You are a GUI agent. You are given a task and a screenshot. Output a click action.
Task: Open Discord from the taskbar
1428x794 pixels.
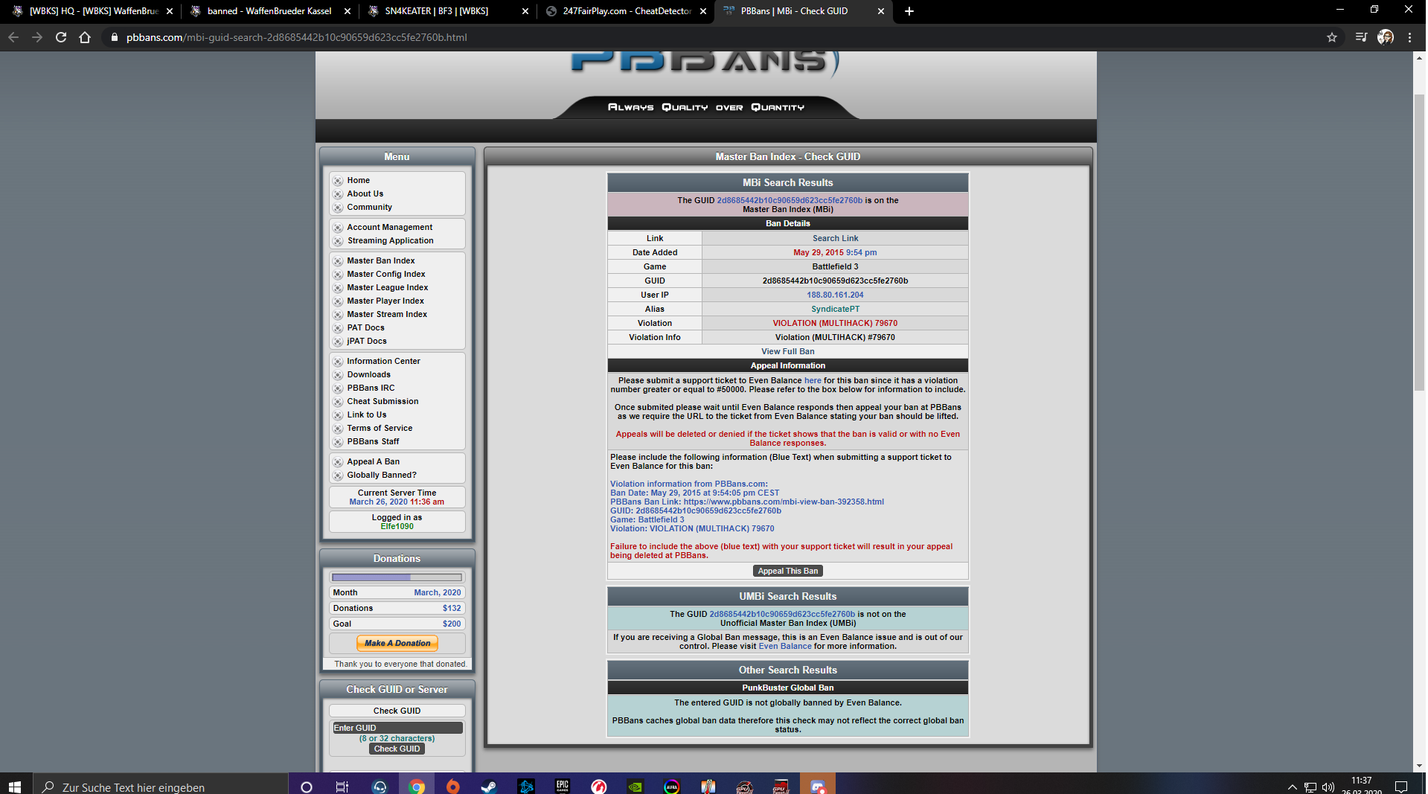point(818,787)
